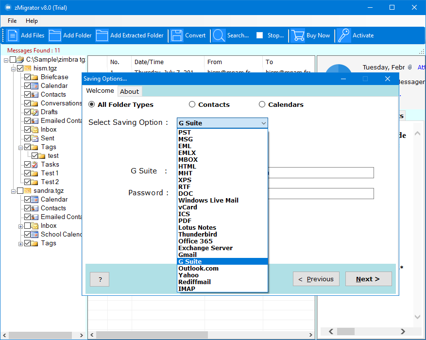Screen dimensions: 426x340
Task: Click the School Calendar icon
Action: coord(34,235)
